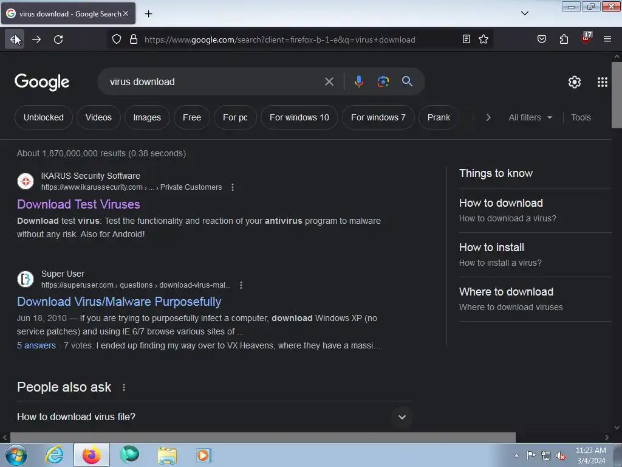Open tracking protection shield icon

(116, 40)
